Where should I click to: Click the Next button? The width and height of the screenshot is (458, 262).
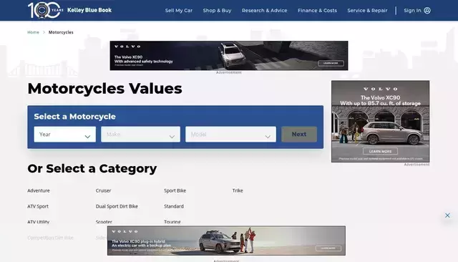coord(299,135)
